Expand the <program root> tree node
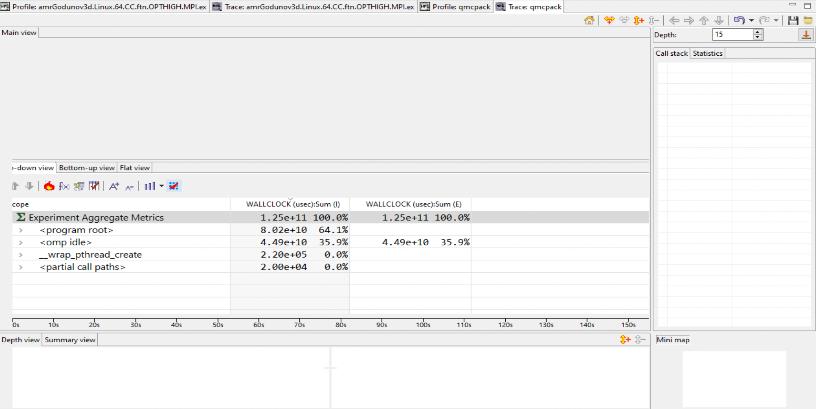The height and width of the screenshot is (409, 816). point(21,229)
